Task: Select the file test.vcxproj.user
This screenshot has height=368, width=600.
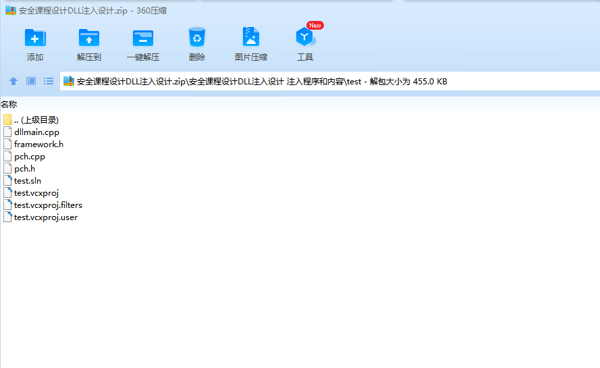Action: tap(40, 217)
